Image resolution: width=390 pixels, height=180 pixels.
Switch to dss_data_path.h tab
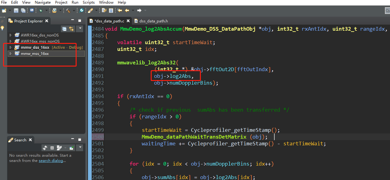coord(153,21)
